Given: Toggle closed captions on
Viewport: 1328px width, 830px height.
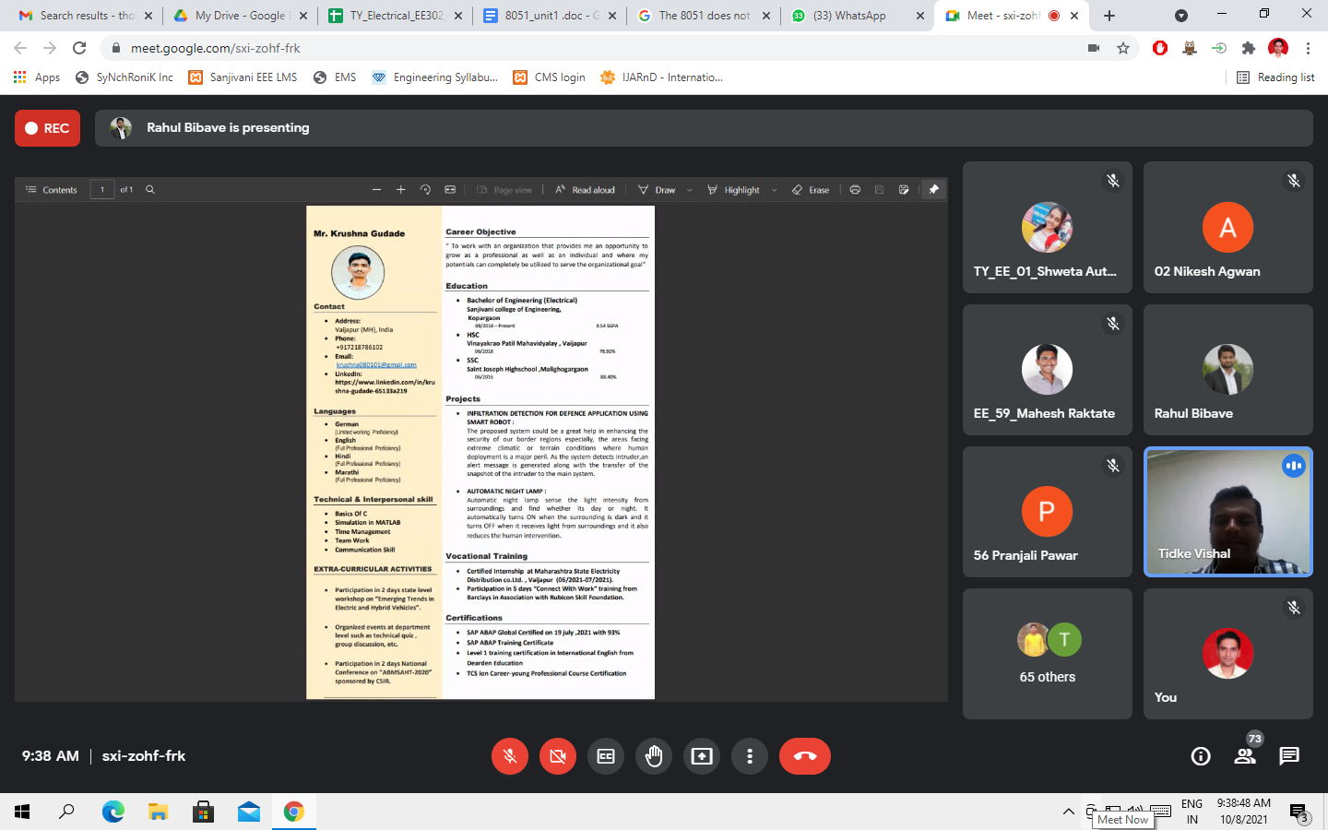Looking at the screenshot, I should (606, 756).
